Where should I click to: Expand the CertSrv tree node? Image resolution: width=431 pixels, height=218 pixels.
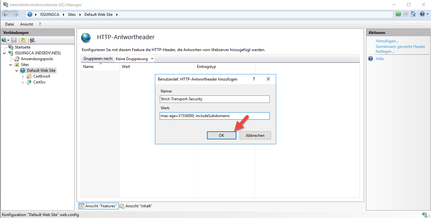pyautogui.click(x=23, y=82)
